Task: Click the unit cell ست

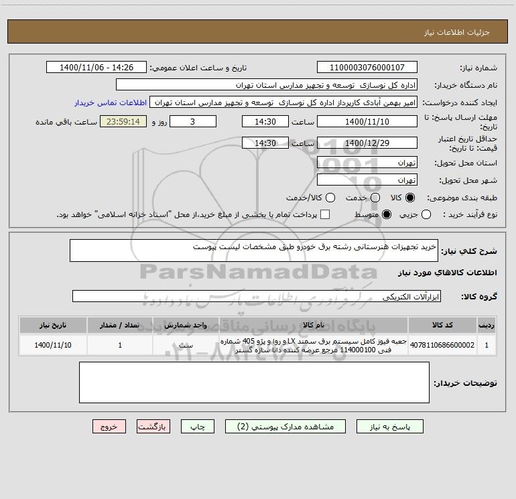Action: click(186, 345)
